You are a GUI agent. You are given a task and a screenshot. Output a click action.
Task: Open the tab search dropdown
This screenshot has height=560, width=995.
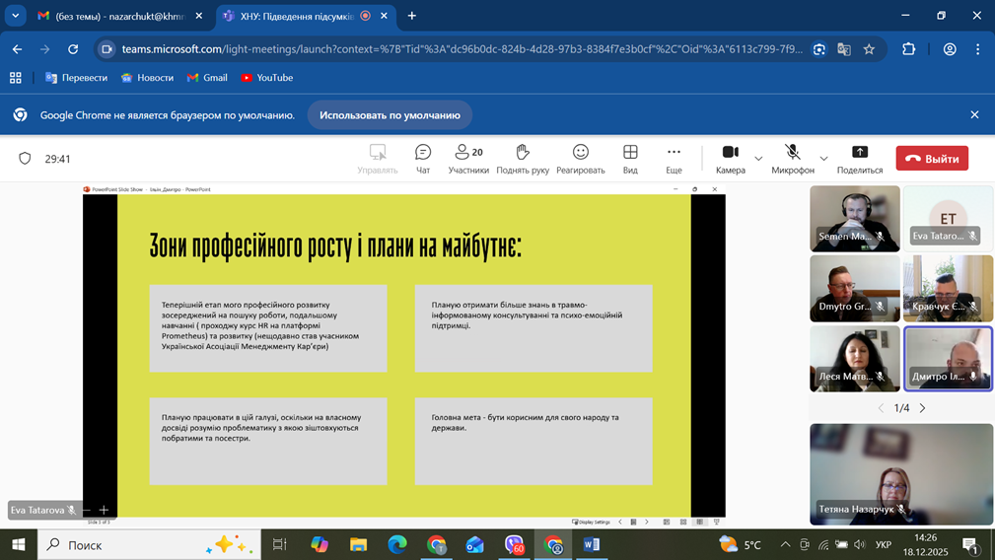[x=16, y=16]
